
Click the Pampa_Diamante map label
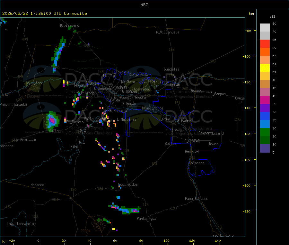pos(13,105)
